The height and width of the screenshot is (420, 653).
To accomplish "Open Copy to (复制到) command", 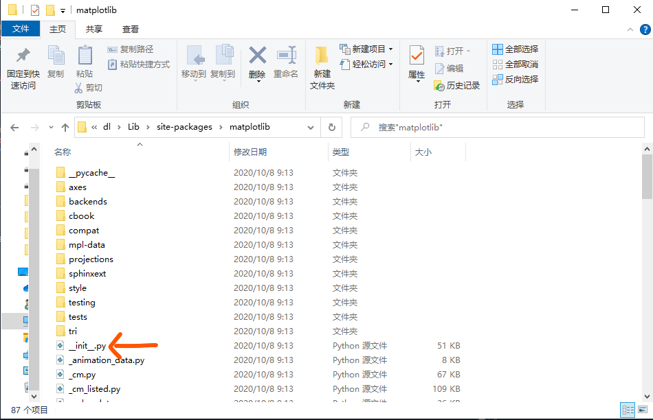I will coord(223,62).
